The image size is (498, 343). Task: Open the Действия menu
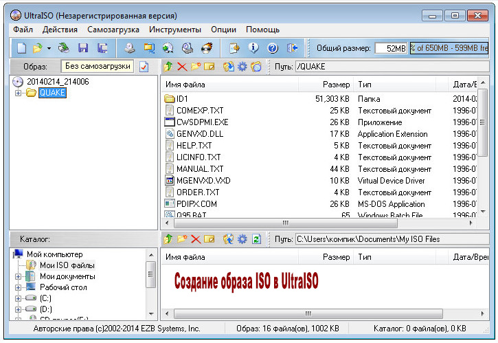point(60,30)
